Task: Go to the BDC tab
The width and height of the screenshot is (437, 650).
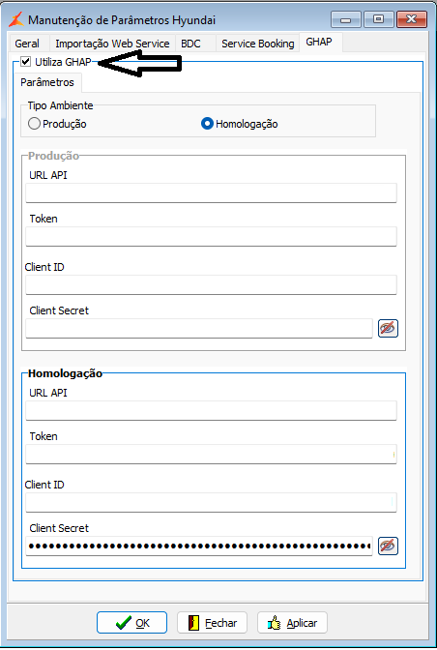Action: (191, 44)
